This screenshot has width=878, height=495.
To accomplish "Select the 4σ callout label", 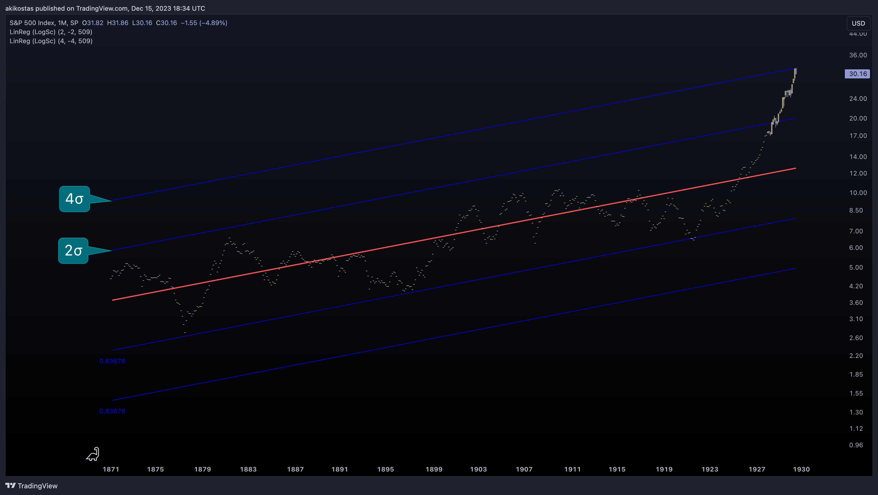I will pos(75,199).
